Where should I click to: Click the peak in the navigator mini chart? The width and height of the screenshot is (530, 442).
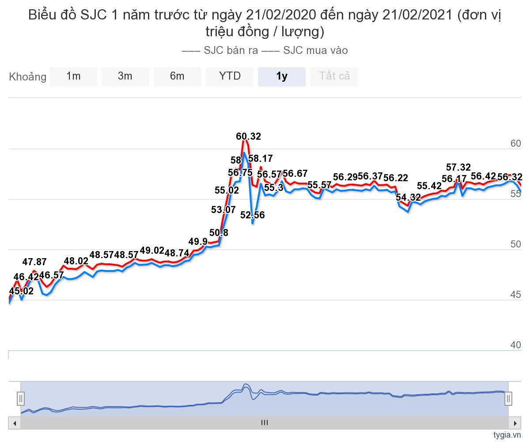click(x=246, y=385)
